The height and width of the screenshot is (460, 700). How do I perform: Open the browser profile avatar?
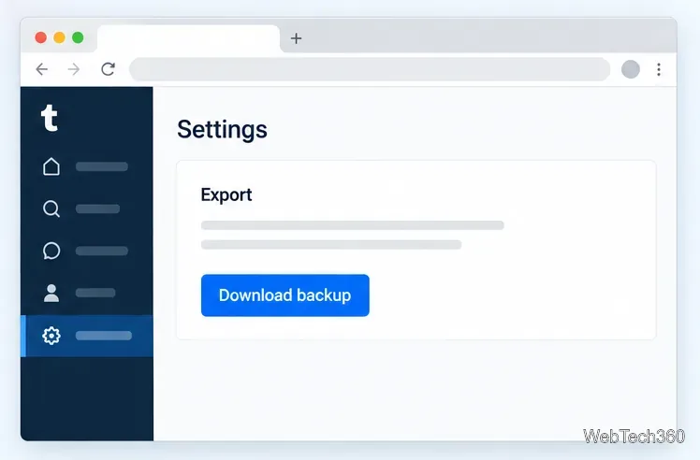631,69
